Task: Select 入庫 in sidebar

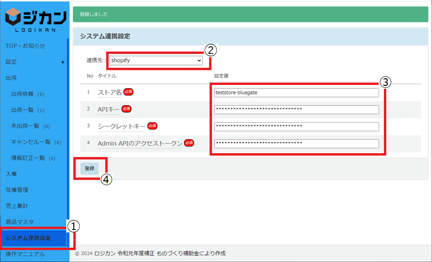Action: [11, 174]
